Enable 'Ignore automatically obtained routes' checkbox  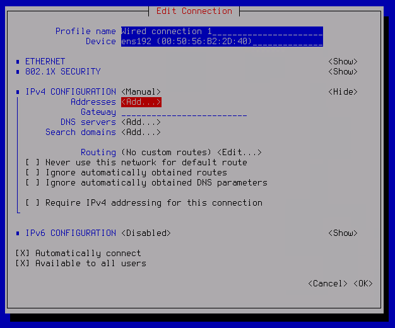33,173
